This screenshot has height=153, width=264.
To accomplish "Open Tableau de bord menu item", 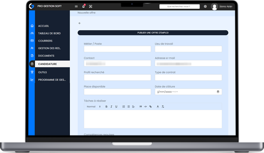I will pos(49,33).
